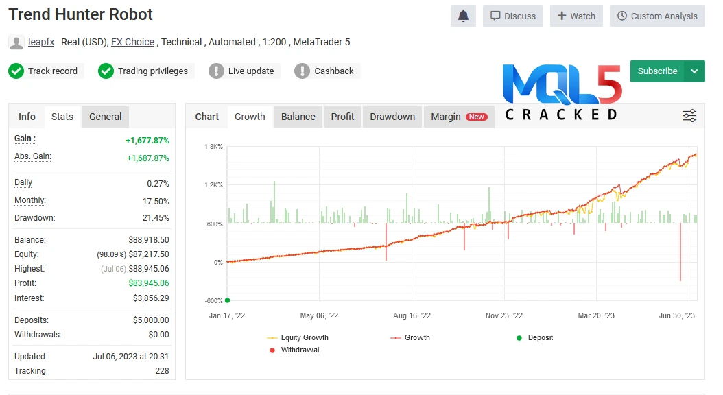Click the notification bell icon
Image resolution: width=723 pixels, height=395 pixels.
(x=463, y=16)
